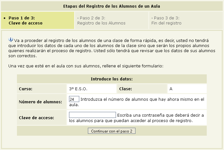Click the 'Etapas del Registro de los Alumnos de un Aula' title
The width and height of the screenshot is (224, 150).
112,6
